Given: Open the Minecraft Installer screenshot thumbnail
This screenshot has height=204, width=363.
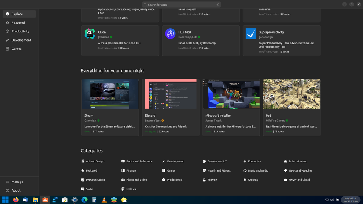Looking at the screenshot, I should (x=231, y=94).
